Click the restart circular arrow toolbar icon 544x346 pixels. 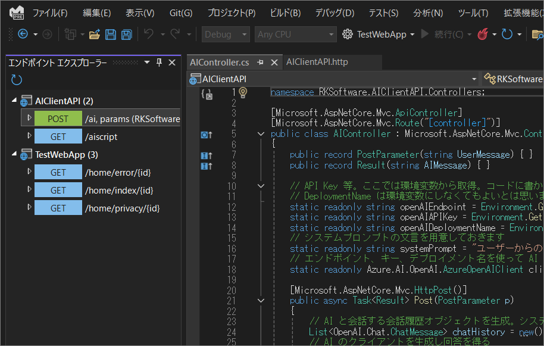(507, 34)
